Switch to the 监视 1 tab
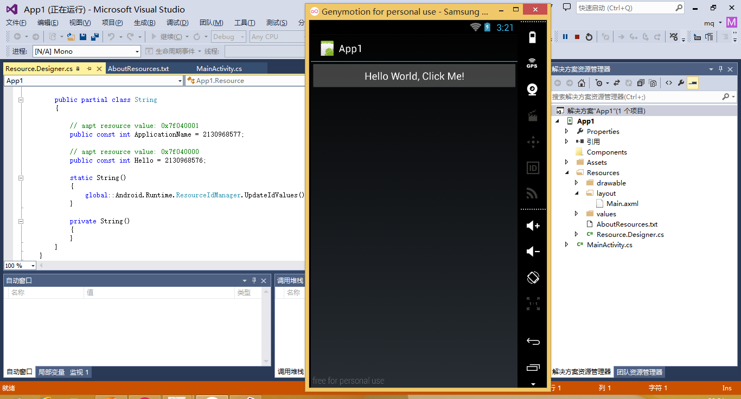Image resolution: width=741 pixels, height=399 pixels. point(79,372)
